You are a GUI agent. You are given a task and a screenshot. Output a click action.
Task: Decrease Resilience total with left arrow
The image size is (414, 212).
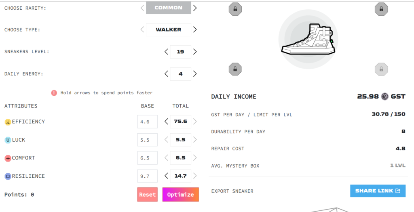click(166, 176)
